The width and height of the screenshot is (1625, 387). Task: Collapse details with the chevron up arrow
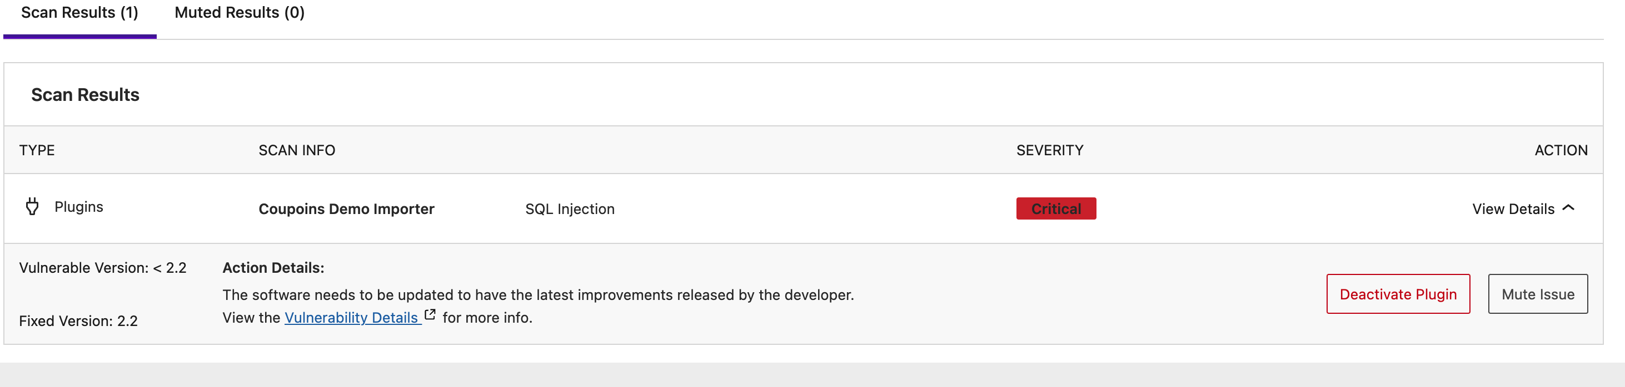(x=1569, y=208)
